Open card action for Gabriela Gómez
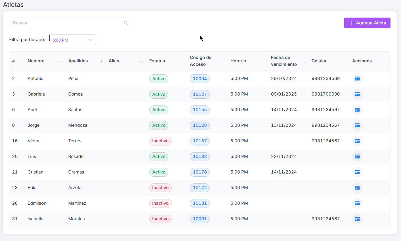Image resolution: width=401 pixels, height=241 pixels. (x=357, y=94)
